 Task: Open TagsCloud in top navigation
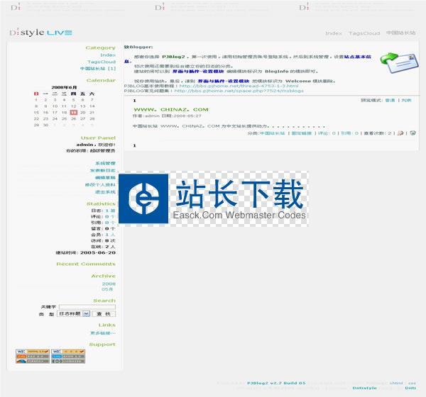[364, 33]
